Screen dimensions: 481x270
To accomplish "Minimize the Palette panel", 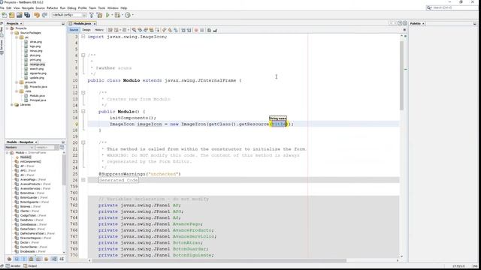I will click(x=475, y=23).
